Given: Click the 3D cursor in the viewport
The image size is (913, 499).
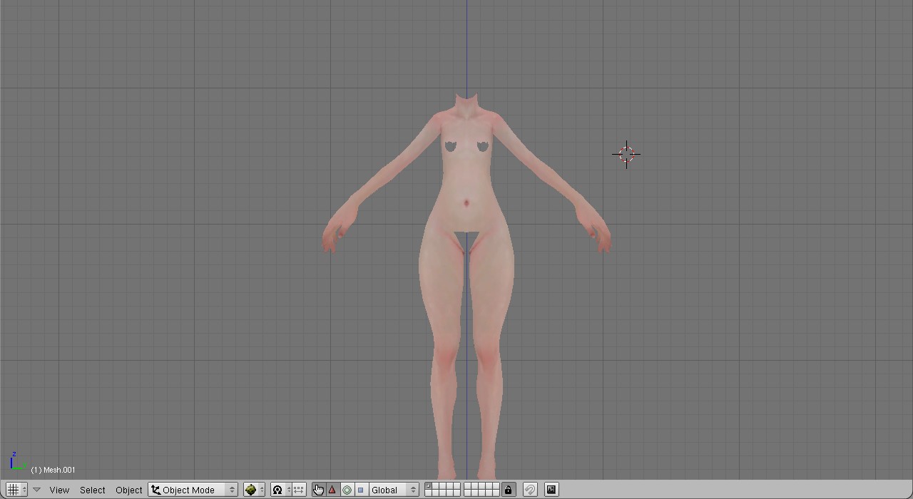Looking at the screenshot, I should tap(626, 154).
